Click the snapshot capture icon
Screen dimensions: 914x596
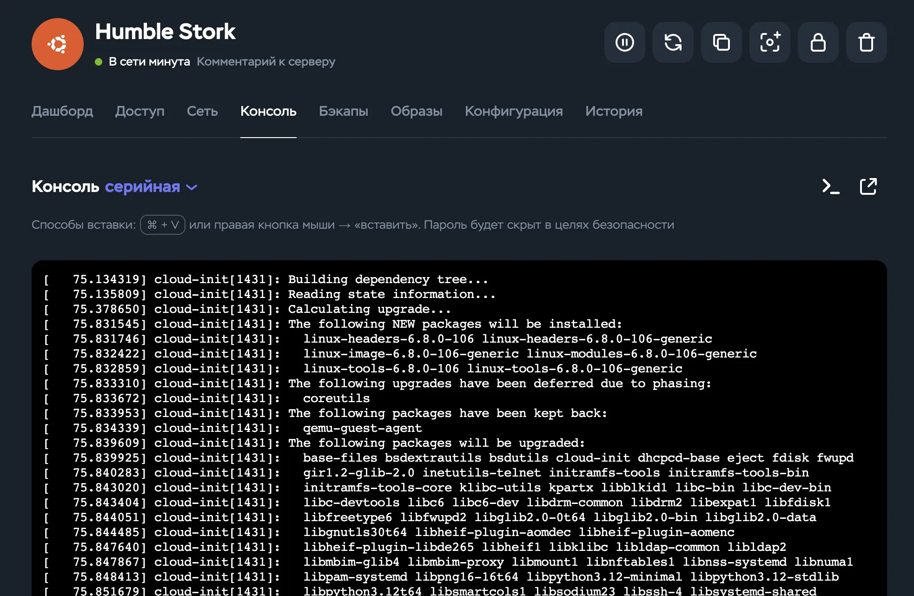point(769,42)
